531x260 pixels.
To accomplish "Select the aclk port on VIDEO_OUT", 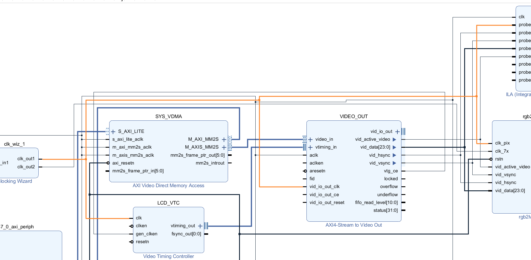I will point(314,155).
